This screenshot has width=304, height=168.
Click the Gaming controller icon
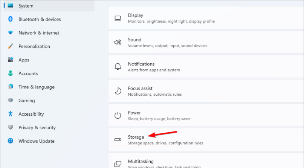click(11, 101)
